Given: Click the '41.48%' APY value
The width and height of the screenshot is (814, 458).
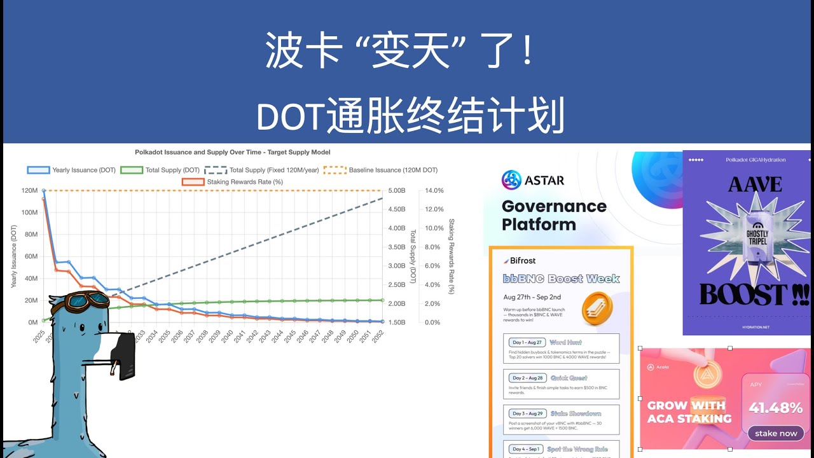Looking at the screenshot, I should tap(775, 408).
